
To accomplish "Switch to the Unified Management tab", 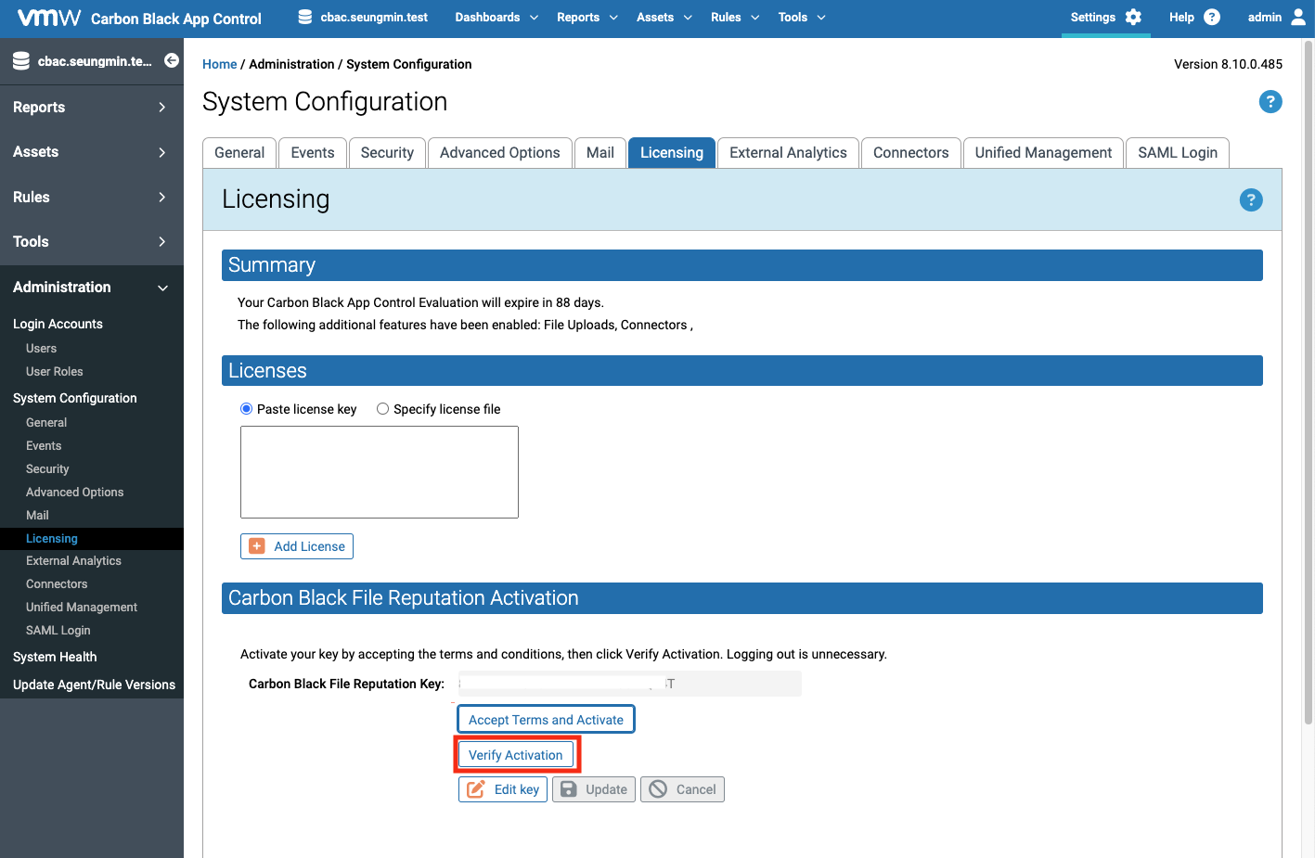I will pos(1043,153).
